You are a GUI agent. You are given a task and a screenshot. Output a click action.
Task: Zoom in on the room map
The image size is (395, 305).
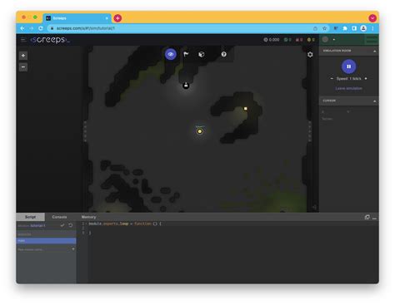23,56
